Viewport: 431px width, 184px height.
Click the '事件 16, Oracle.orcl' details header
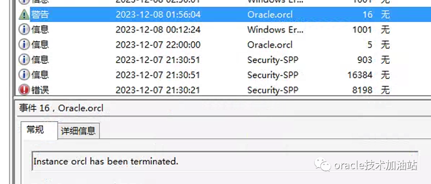tap(61, 108)
